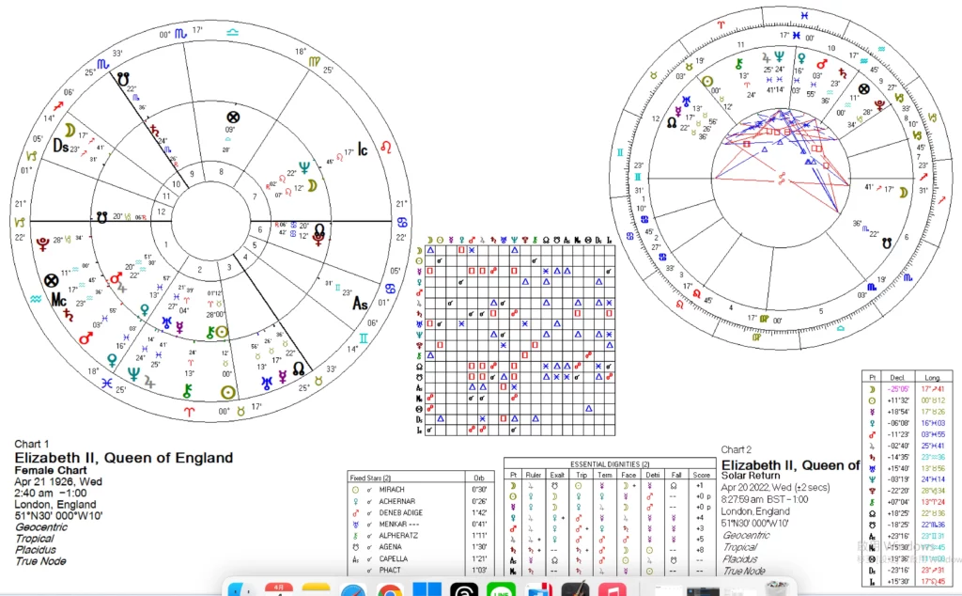The width and height of the screenshot is (962, 596).
Task: Click the Essential Dignities table header
Action: coord(611,464)
